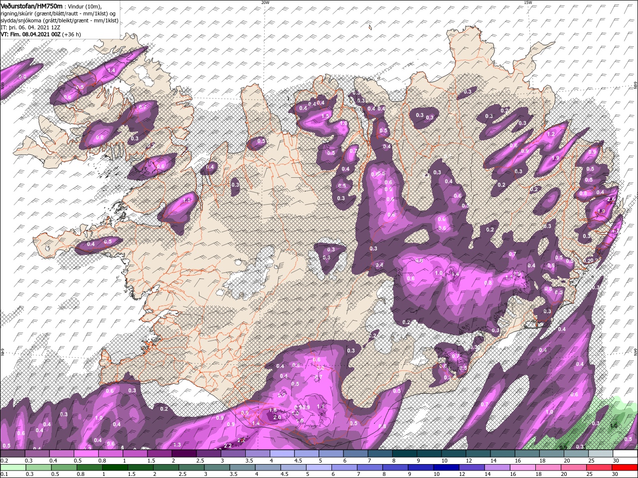Image resolution: width=638 pixels, height=478 pixels.
Task: Click the deep blue swatch between 10 and 12
Action: click(x=446, y=468)
